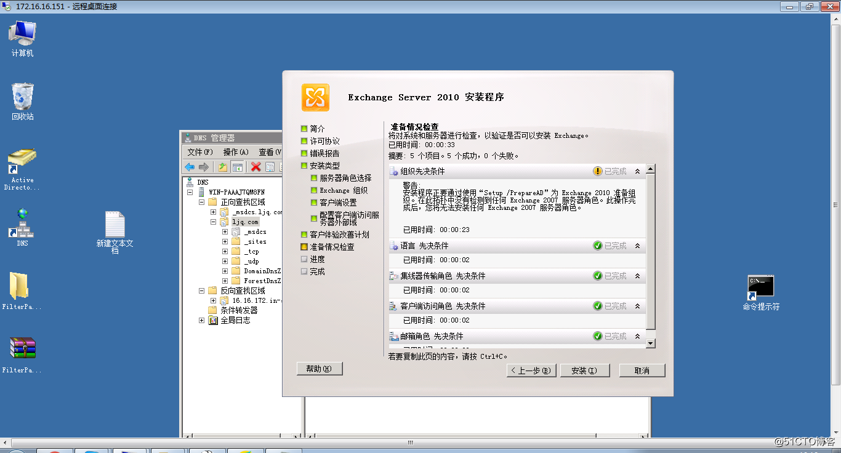The image size is (841, 453).
Task: Click the DNS root node icon in tree
Action: [x=189, y=182]
